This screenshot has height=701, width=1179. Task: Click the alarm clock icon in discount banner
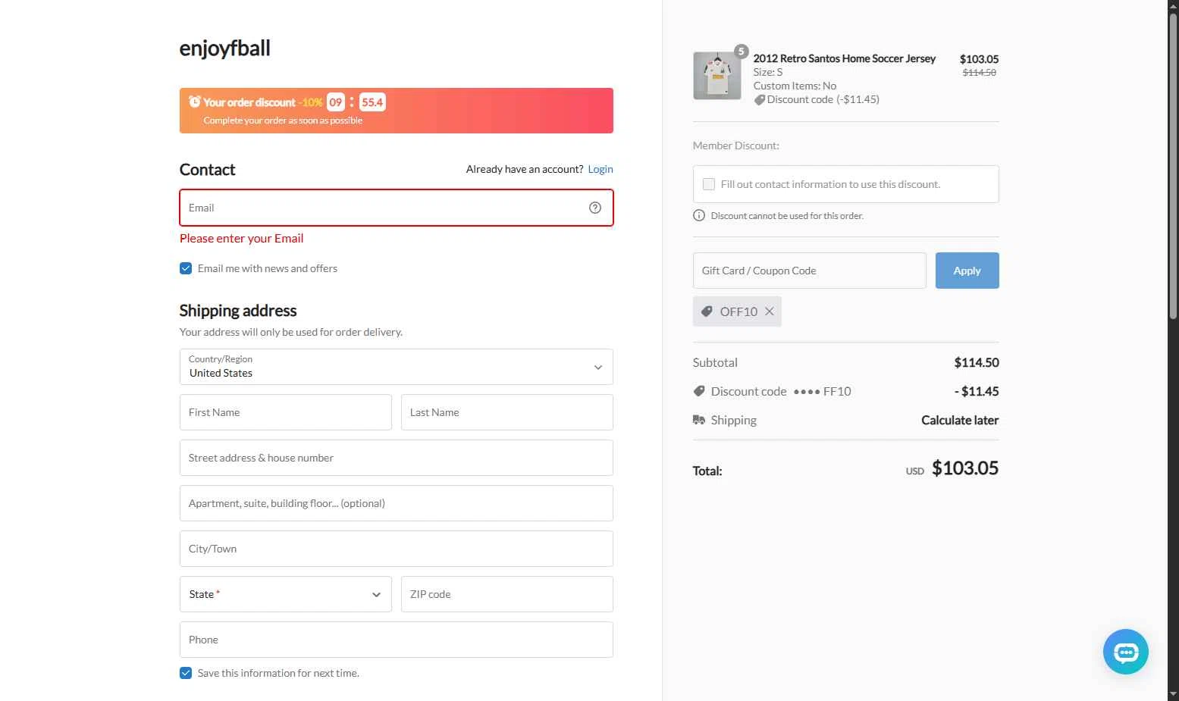tap(195, 102)
